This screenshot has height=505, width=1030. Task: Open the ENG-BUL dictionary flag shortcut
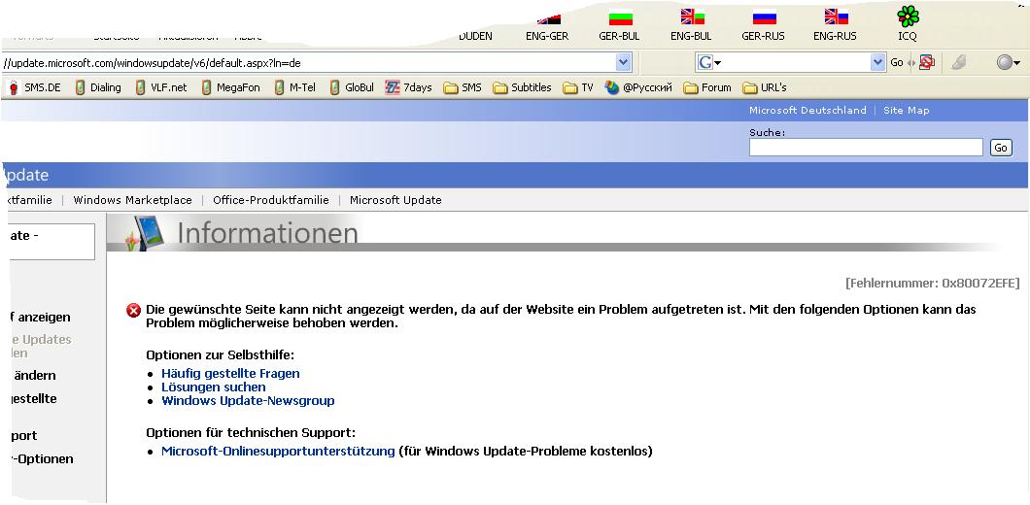tap(691, 26)
